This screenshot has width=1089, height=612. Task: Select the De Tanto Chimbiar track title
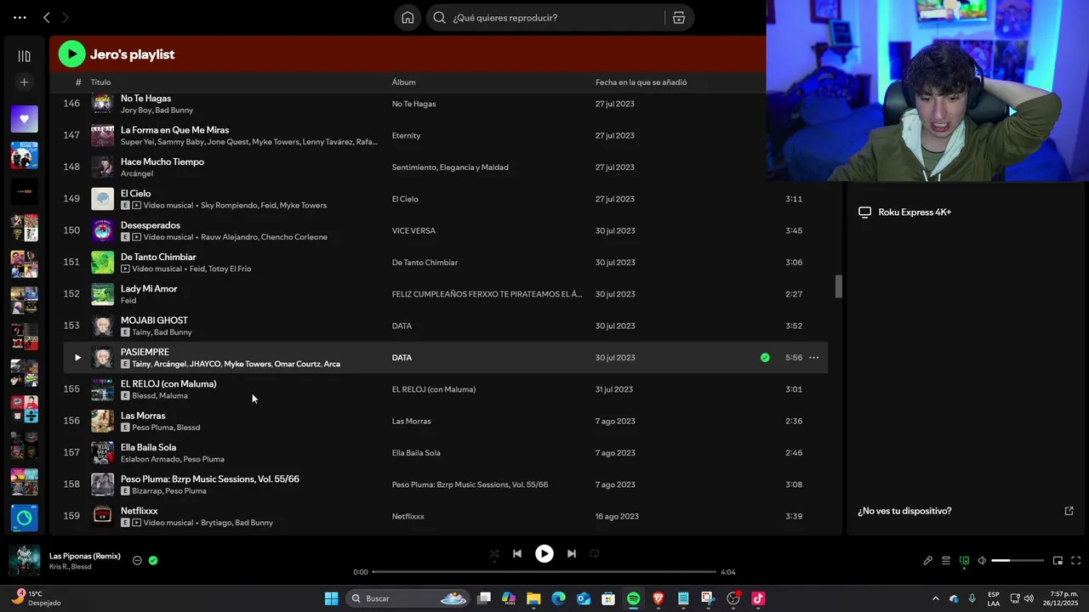[158, 258]
